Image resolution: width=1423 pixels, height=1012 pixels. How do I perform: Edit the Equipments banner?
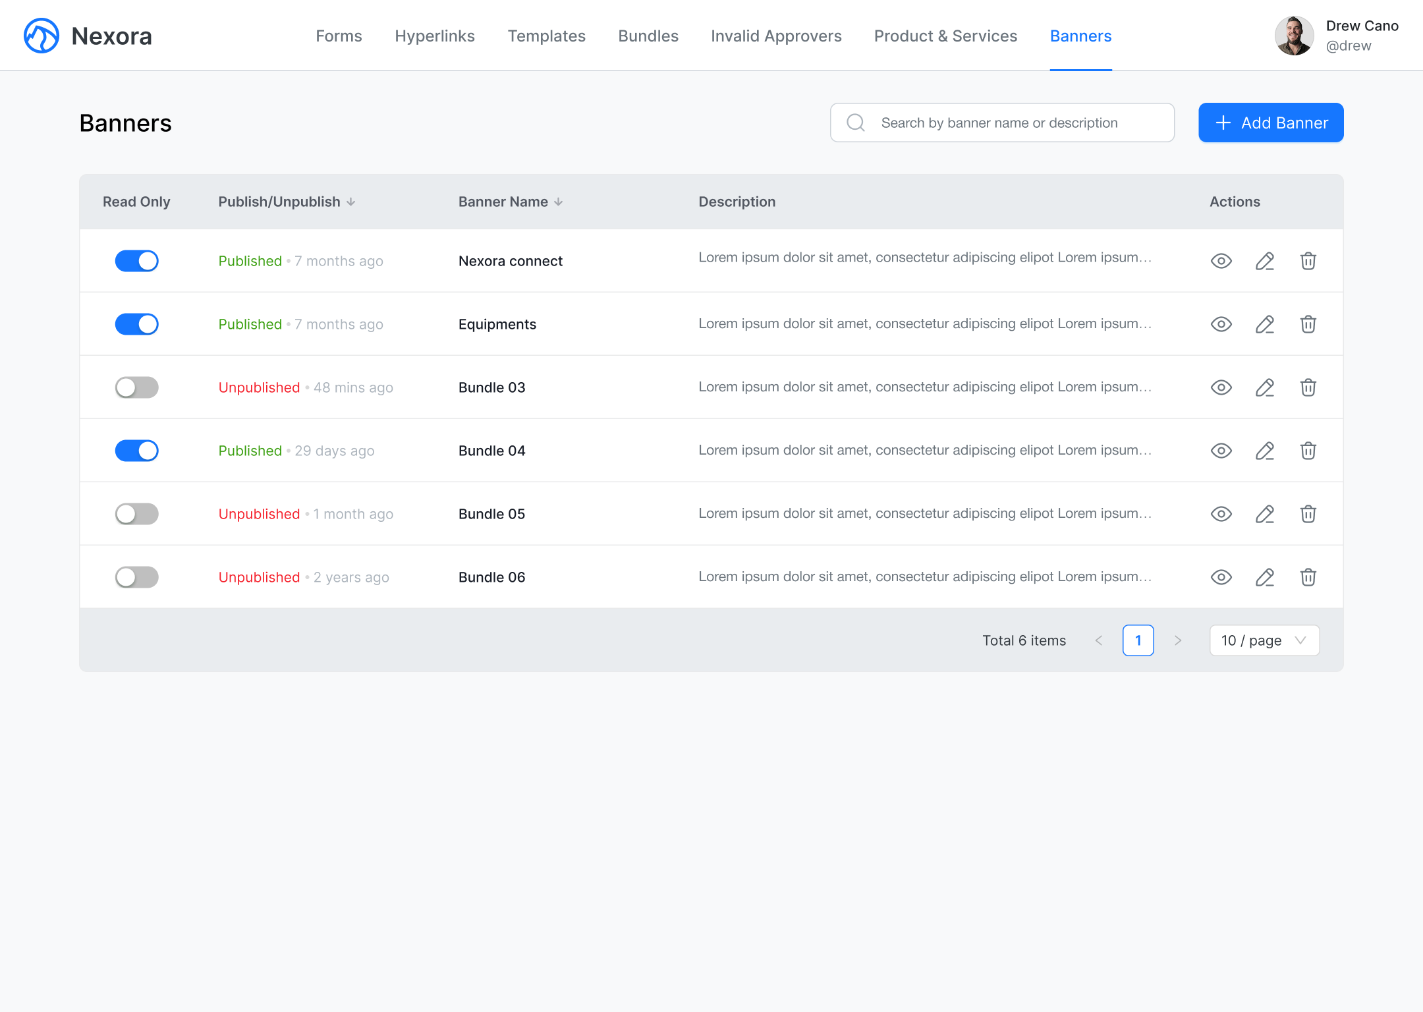(1264, 324)
